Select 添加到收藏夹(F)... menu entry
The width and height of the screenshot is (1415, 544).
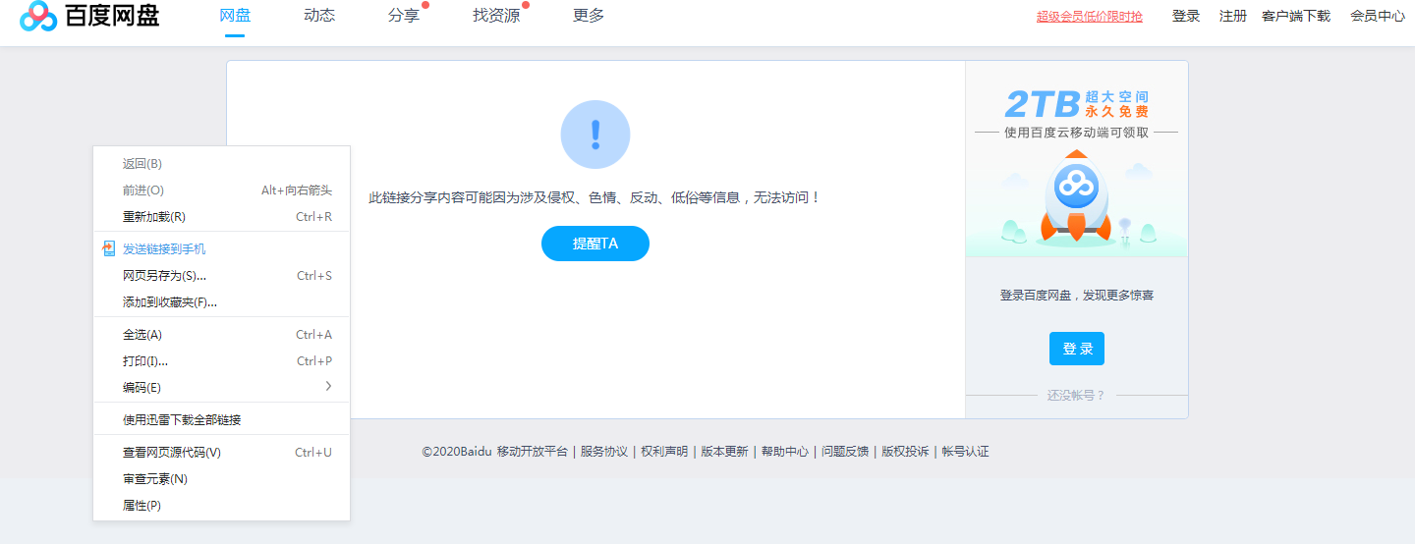221,302
